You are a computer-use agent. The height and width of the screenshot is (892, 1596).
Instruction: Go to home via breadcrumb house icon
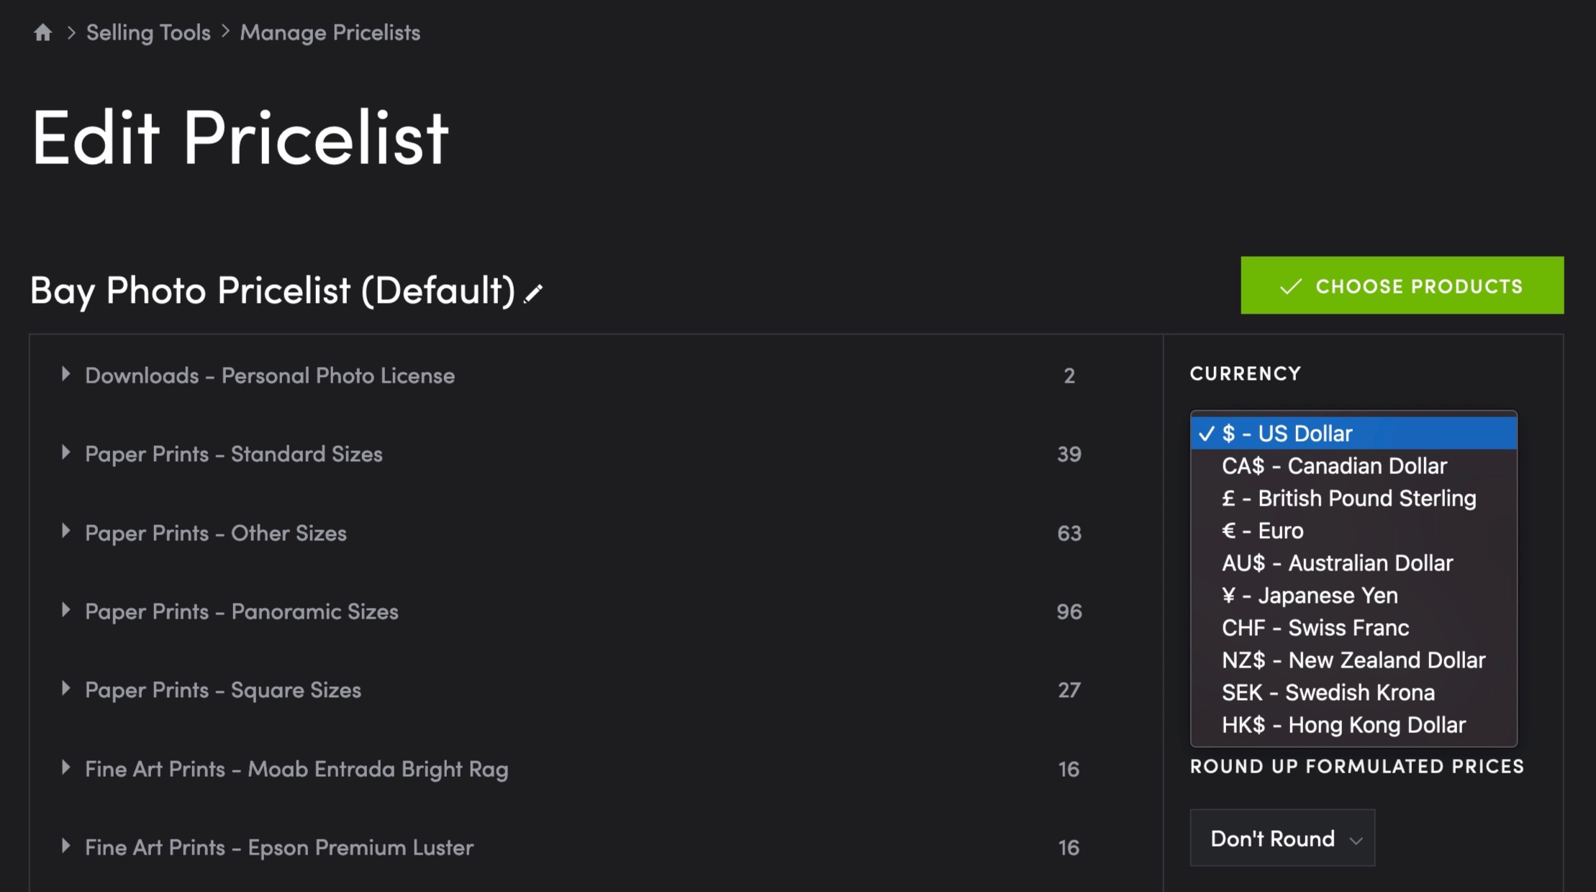(43, 32)
